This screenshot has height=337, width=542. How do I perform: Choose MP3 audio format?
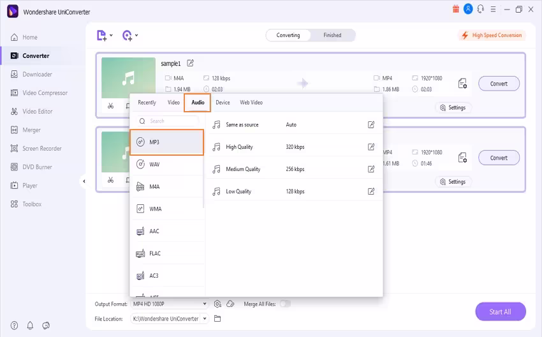(x=167, y=142)
